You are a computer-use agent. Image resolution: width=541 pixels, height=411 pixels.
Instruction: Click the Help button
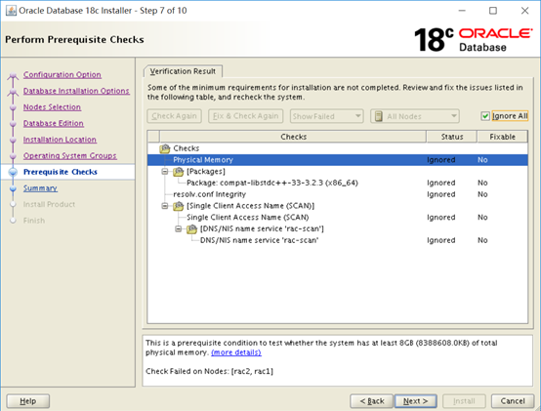click(28, 401)
